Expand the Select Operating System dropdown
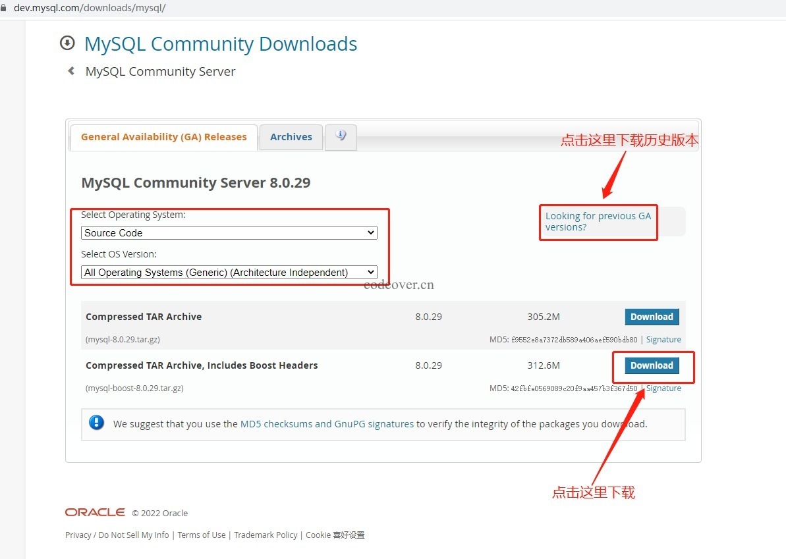This screenshot has width=786, height=559. point(229,233)
